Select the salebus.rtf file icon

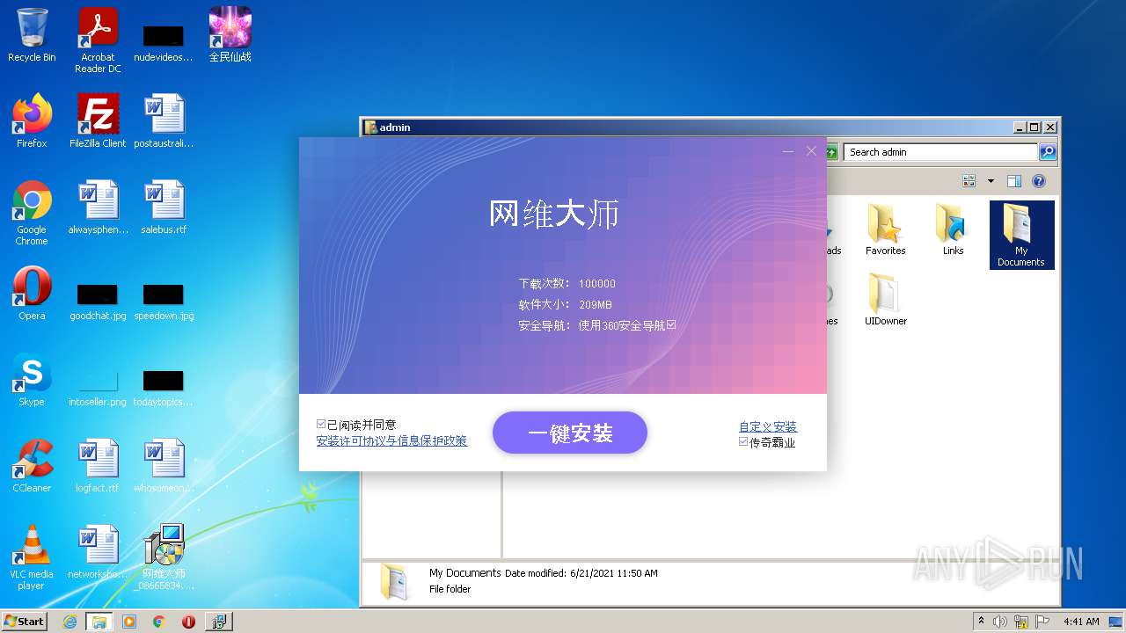164,207
